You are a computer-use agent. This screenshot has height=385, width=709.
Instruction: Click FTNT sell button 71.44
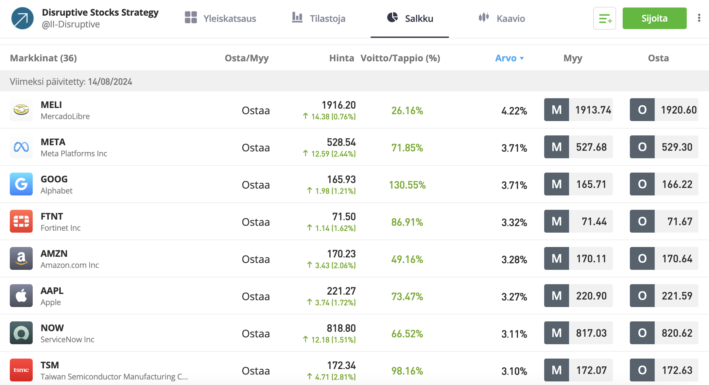click(579, 221)
